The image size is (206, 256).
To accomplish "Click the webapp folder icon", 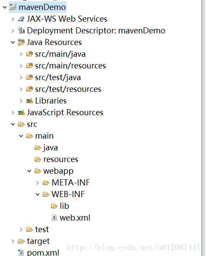I will tap(38, 171).
